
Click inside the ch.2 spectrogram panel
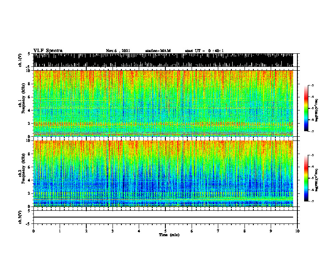pyautogui.click(x=163, y=174)
